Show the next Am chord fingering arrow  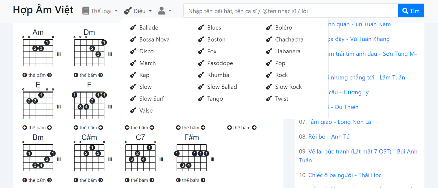tap(50, 75)
